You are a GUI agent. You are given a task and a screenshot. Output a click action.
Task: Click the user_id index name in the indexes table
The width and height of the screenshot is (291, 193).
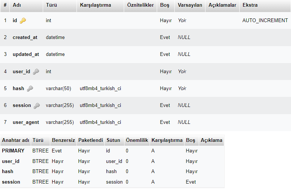click(x=11, y=161)
